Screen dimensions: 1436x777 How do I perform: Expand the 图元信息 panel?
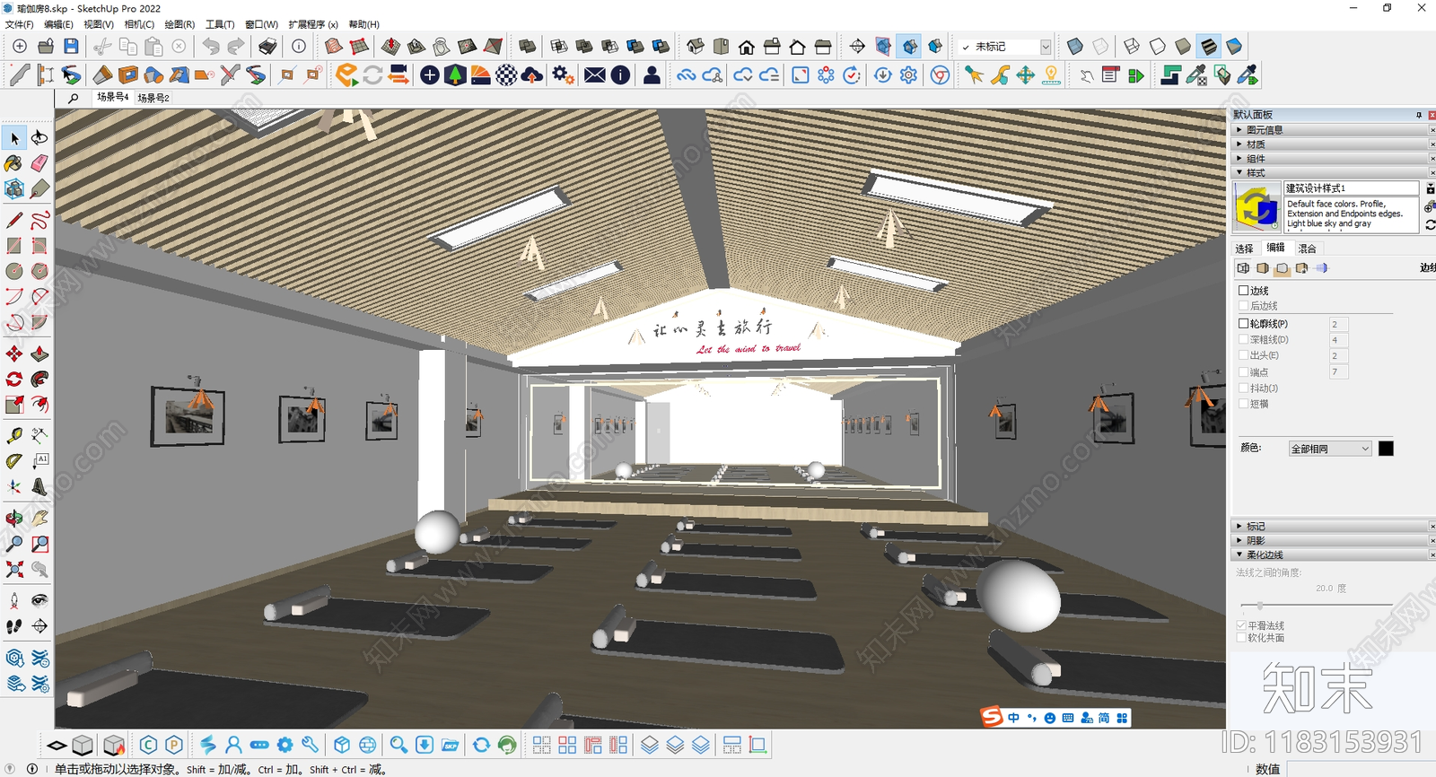(x=1332, y=130)
